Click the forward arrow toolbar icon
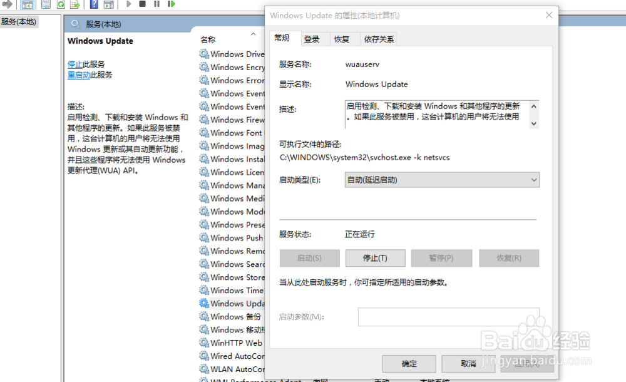626x382 pixels. (7, 4)
